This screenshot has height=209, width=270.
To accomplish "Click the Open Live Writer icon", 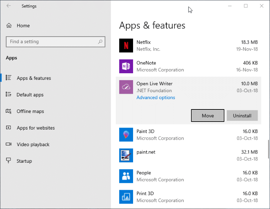I will 126,87.
